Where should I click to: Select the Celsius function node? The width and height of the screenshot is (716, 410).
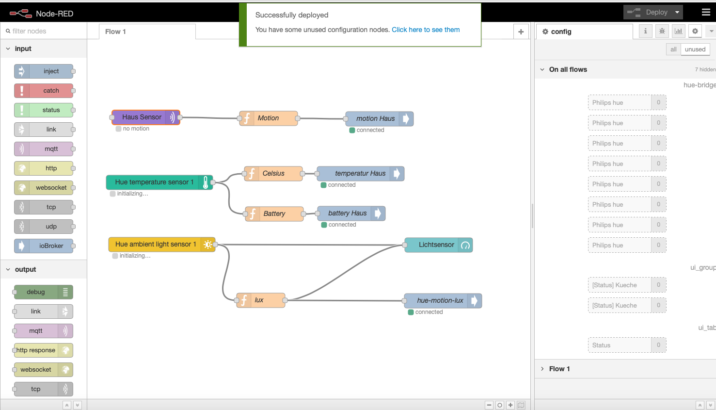(273, 174)
